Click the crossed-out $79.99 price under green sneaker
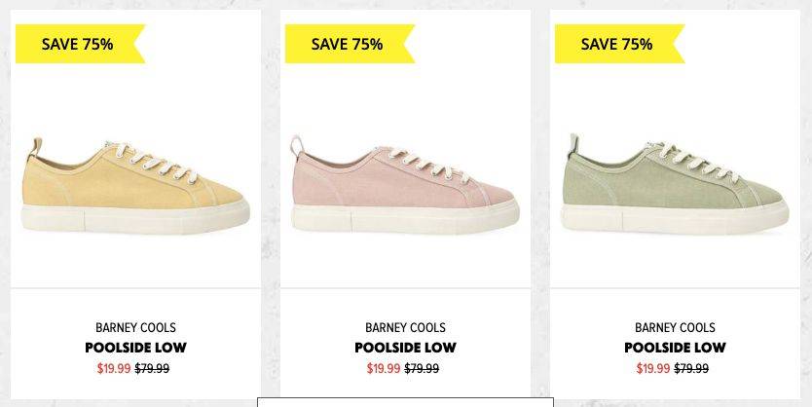Image resolution: width=812 pixels, height=407 pixels. (692, 369)
